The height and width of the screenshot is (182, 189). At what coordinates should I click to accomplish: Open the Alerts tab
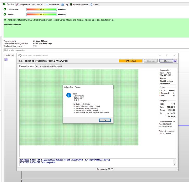click(94, 5)
